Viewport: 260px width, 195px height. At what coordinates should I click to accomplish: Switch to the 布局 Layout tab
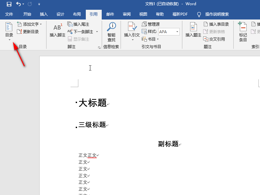click(x=77, y=14)
